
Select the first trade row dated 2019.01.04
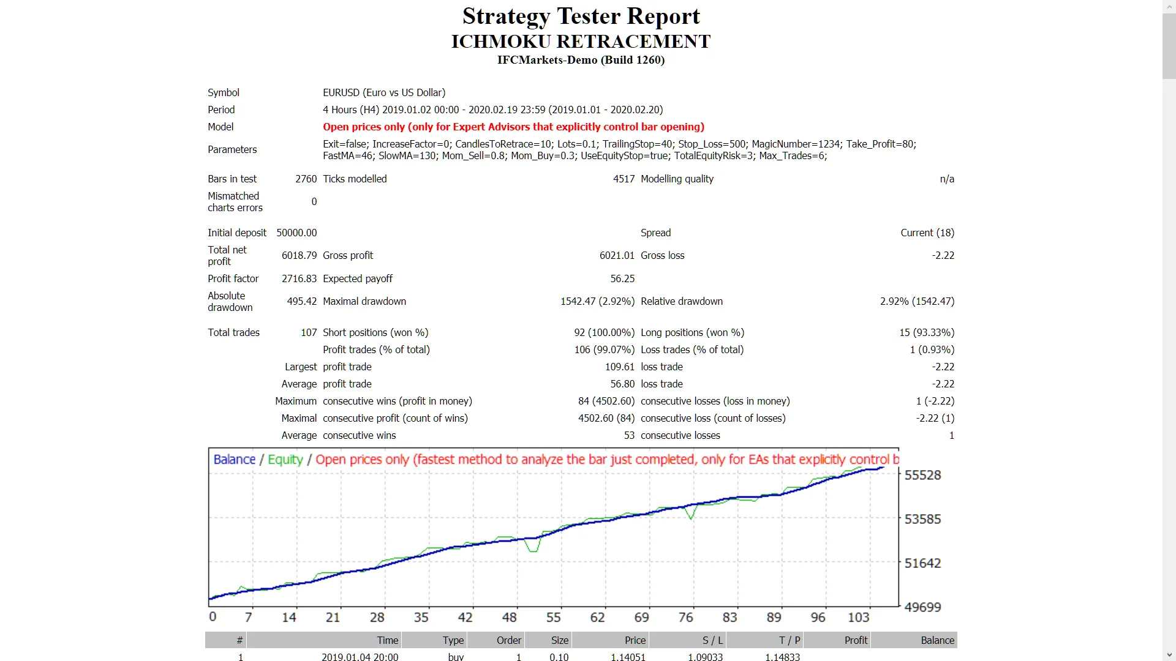coord(360,657)
